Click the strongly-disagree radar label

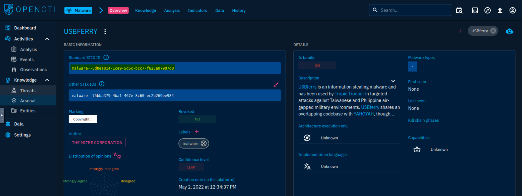coord(104,169)
